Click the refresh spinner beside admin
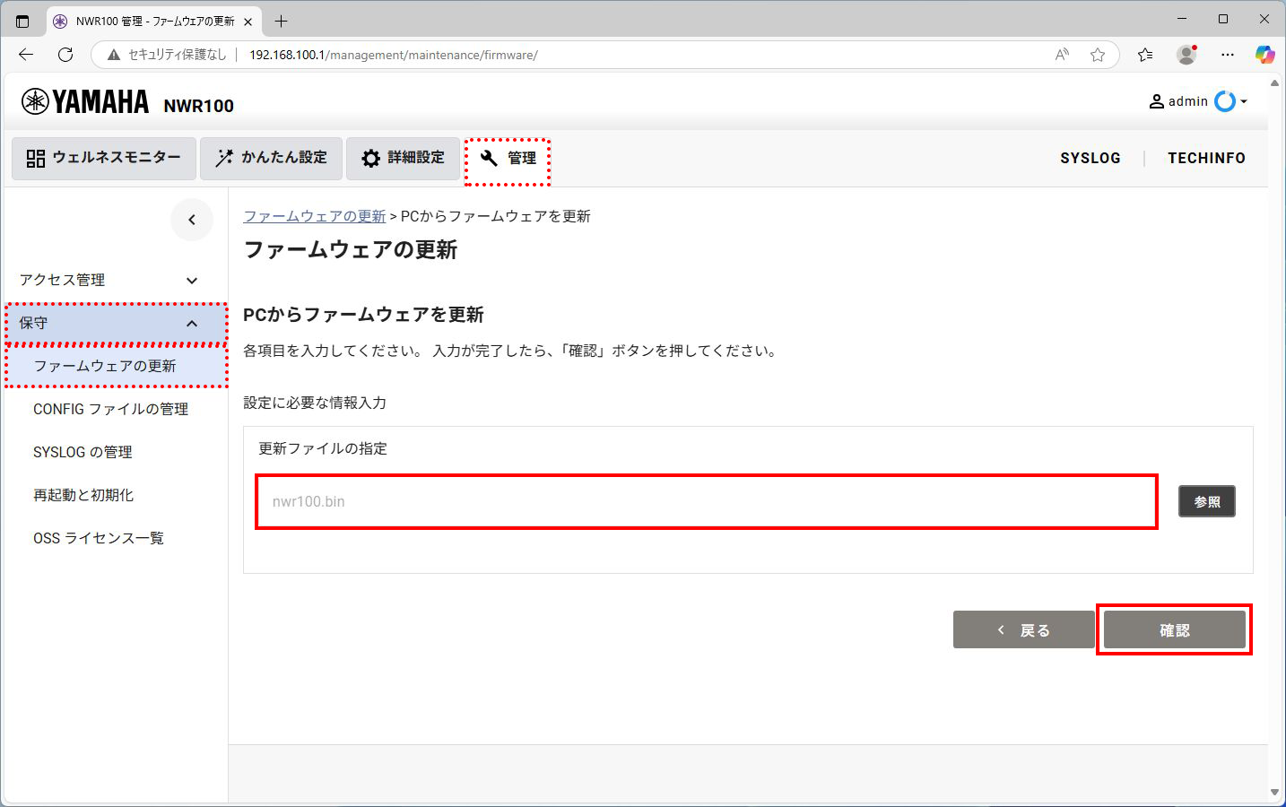Viewport: 1286px width, 807px height. (1225, 101)
